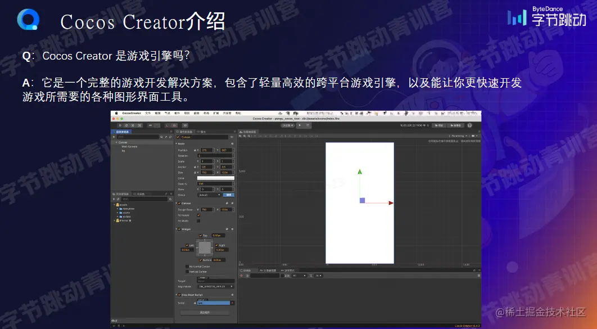Open the Group default dropdown
Image resolution: width=597 pixels, height=329 pixels.
coord(209,195)
